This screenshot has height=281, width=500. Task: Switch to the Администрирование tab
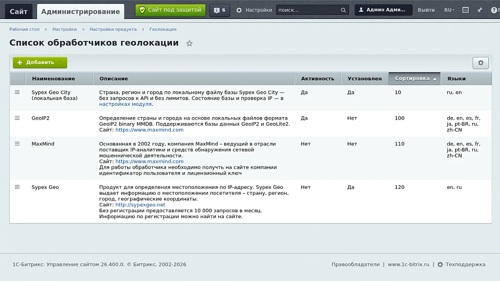tap(81, 12)
